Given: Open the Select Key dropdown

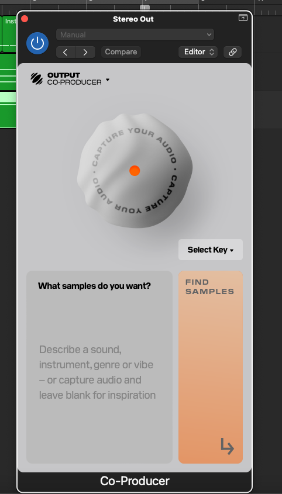Looking at the screenshot, I should tap(211, 250).
